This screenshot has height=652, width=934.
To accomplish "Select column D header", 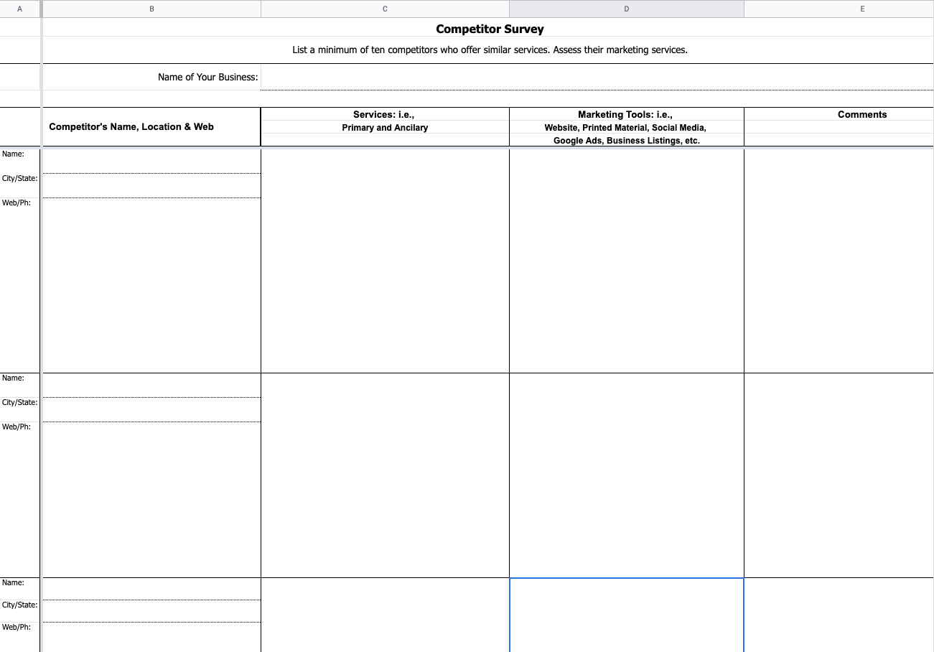I will click(627, 9).
